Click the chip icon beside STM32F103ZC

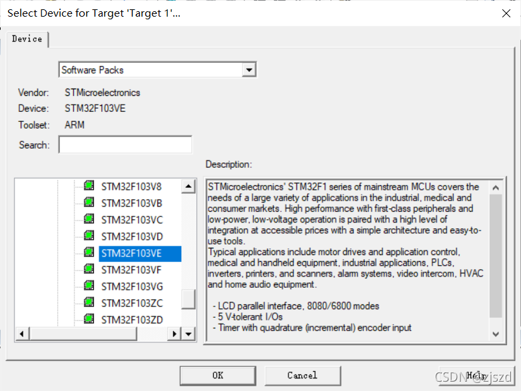89,302
